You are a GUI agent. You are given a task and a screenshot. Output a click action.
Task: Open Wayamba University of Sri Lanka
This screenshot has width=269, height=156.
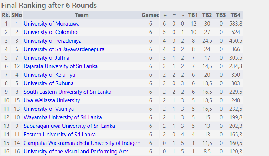[63, 117]
